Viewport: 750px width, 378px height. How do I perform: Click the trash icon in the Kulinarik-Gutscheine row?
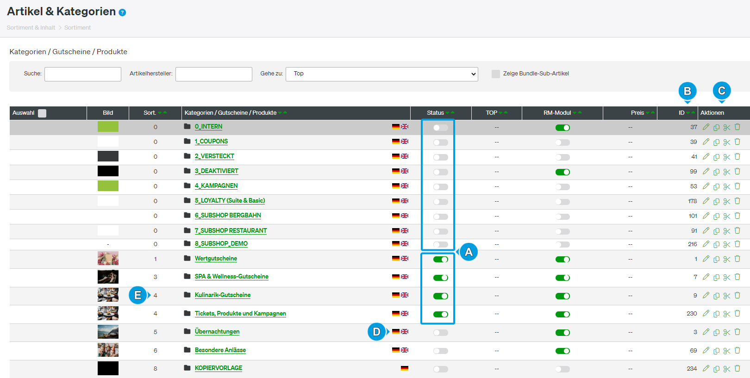pyautogui.click(x=737, y=295)
